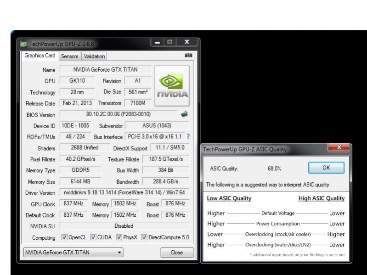Screen dimensions: 367x275
Task: Click the Transistors field 7100M
Action: pyautogui.click(x=138, y=103)
